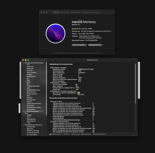The image size is (155, 153).
Task: Click the highlighted cycle count value 270
Action: pos(79,93)
